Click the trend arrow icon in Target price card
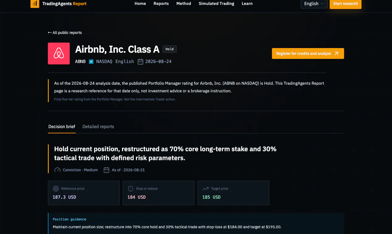The width and height of the screenshot is (392, 234). click(x=206, y=189)
